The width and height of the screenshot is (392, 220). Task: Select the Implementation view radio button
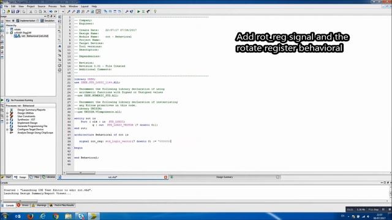coord(13,21)
